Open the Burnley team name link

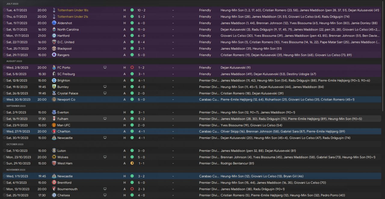(x=63, y=87)
